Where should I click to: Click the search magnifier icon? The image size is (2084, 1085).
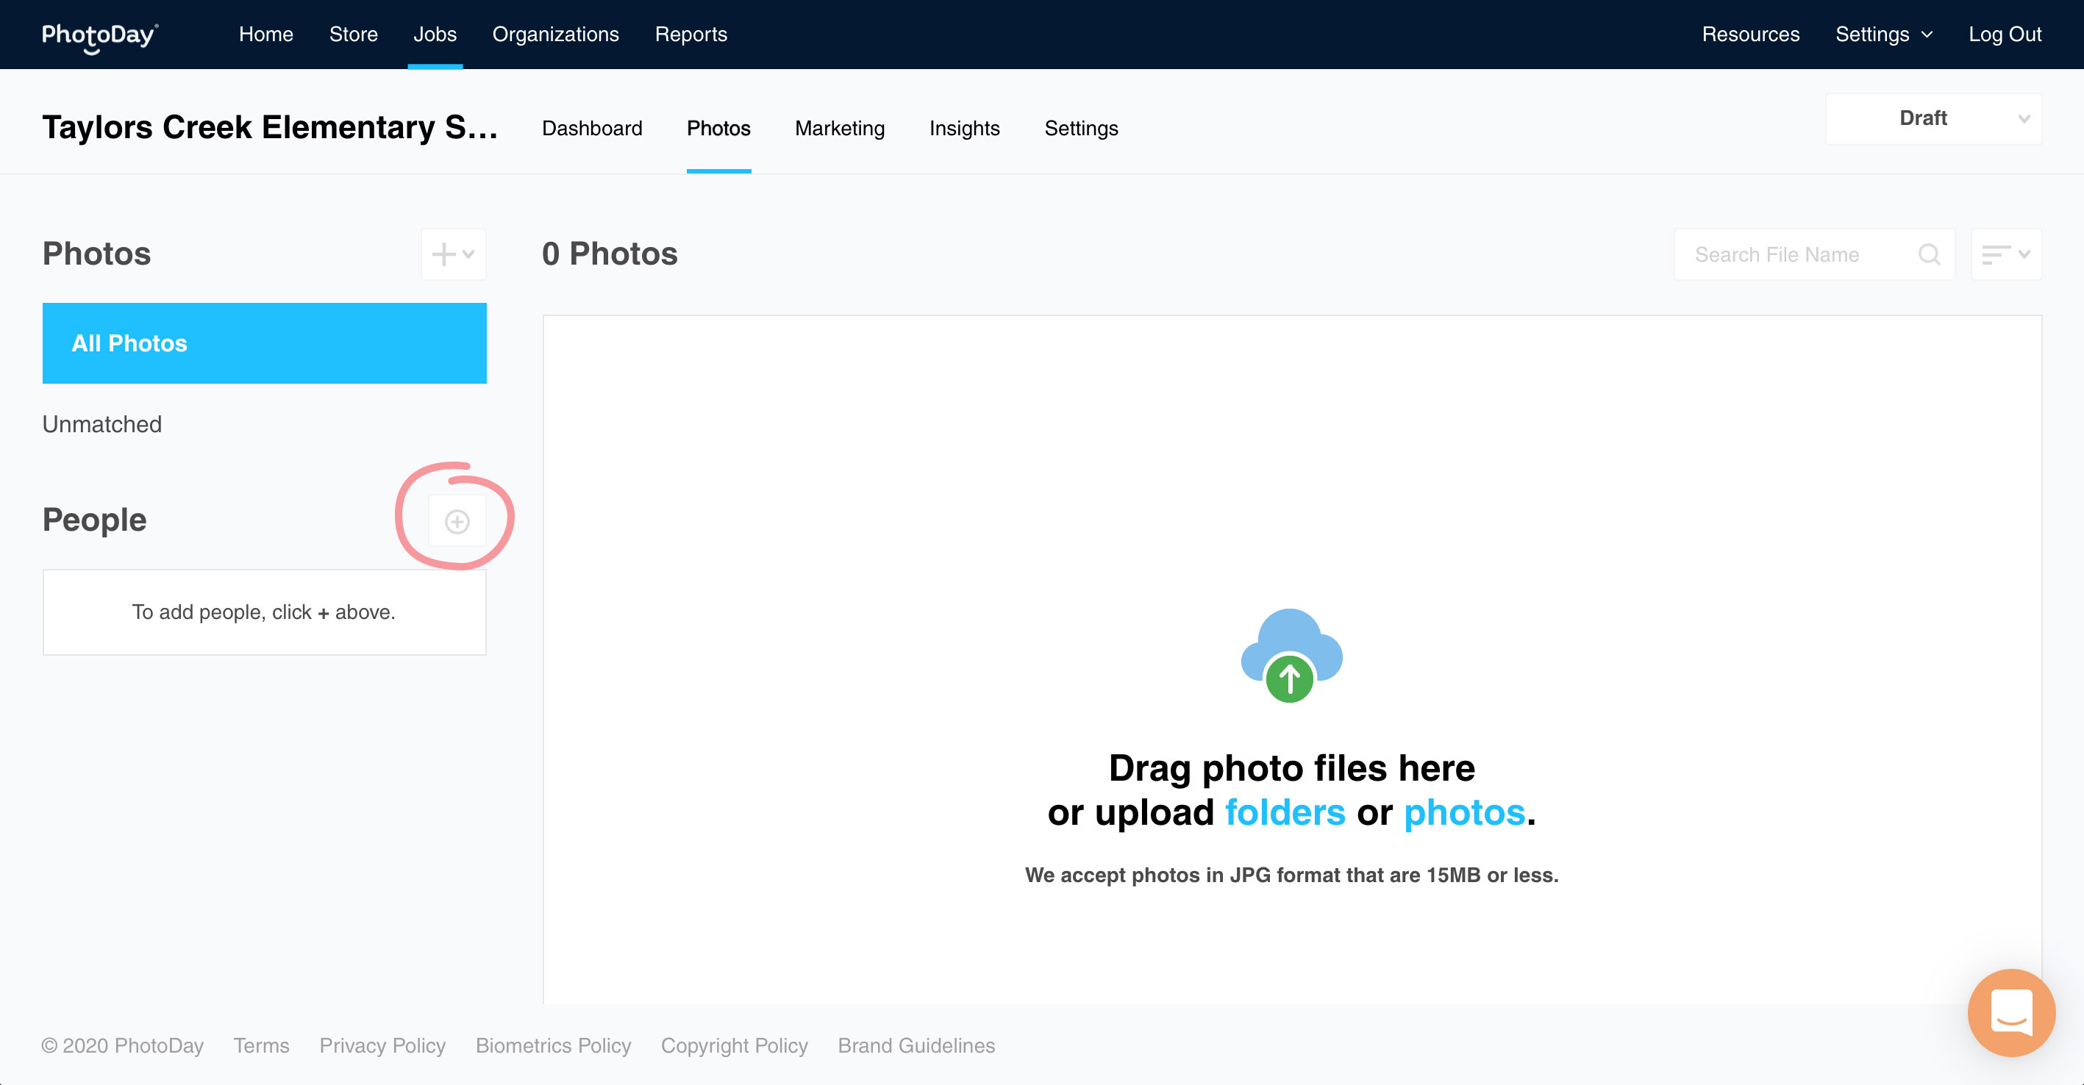[1929, 254]
